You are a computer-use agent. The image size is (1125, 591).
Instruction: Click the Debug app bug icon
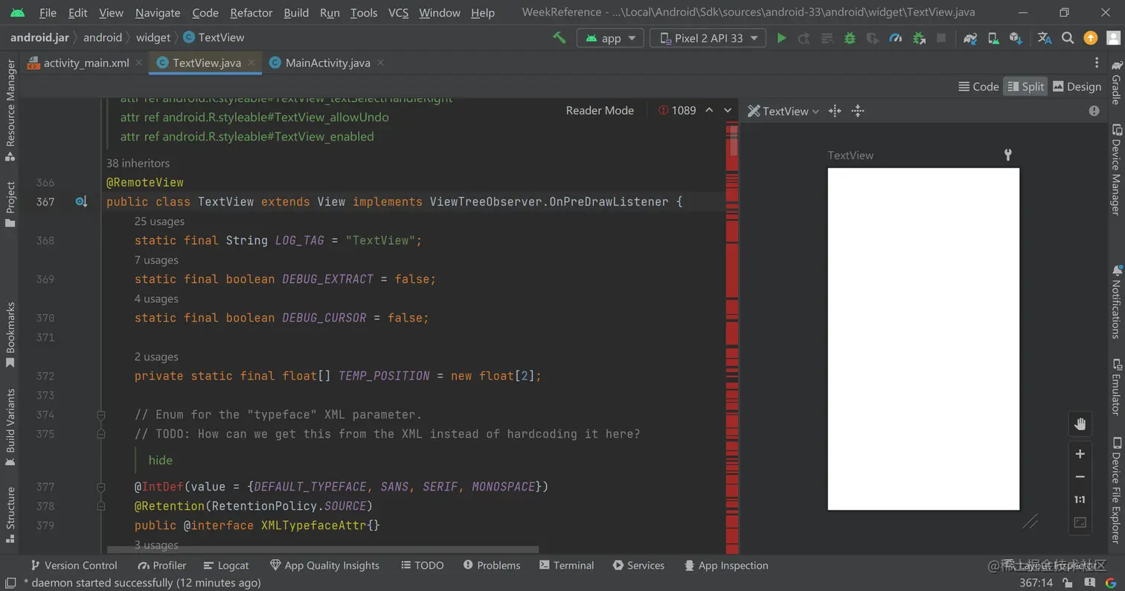(x=850, y=38)
